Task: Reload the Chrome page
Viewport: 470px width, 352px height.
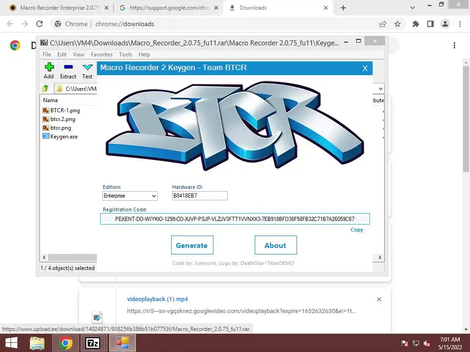Action: (x=39, y=24)
